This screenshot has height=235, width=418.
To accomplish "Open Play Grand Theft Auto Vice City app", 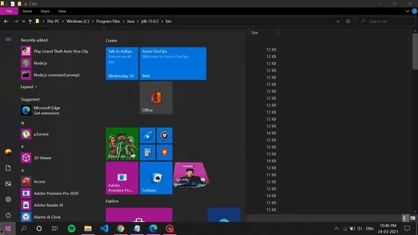I will (55, 51).
